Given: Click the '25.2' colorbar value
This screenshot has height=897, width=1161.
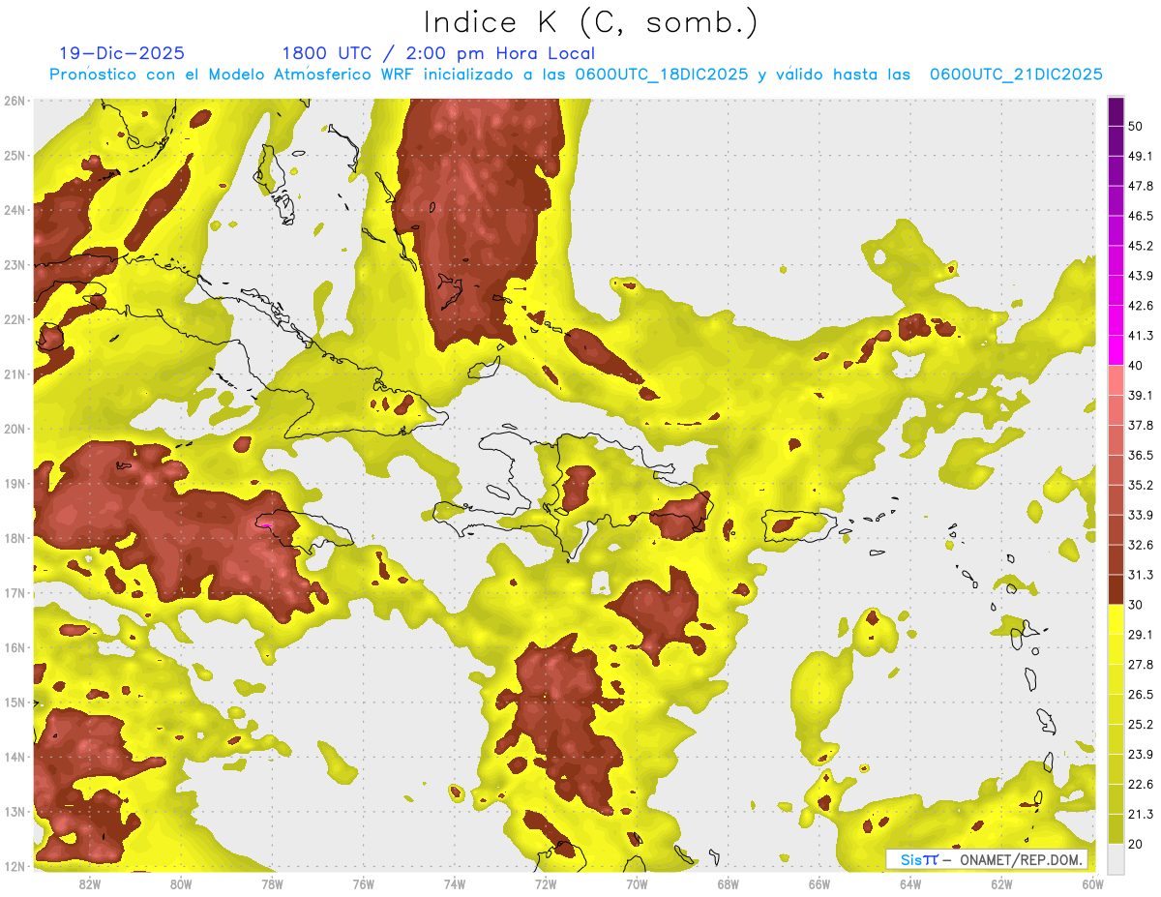Looking at the screenshot, I should point(1141,725).
